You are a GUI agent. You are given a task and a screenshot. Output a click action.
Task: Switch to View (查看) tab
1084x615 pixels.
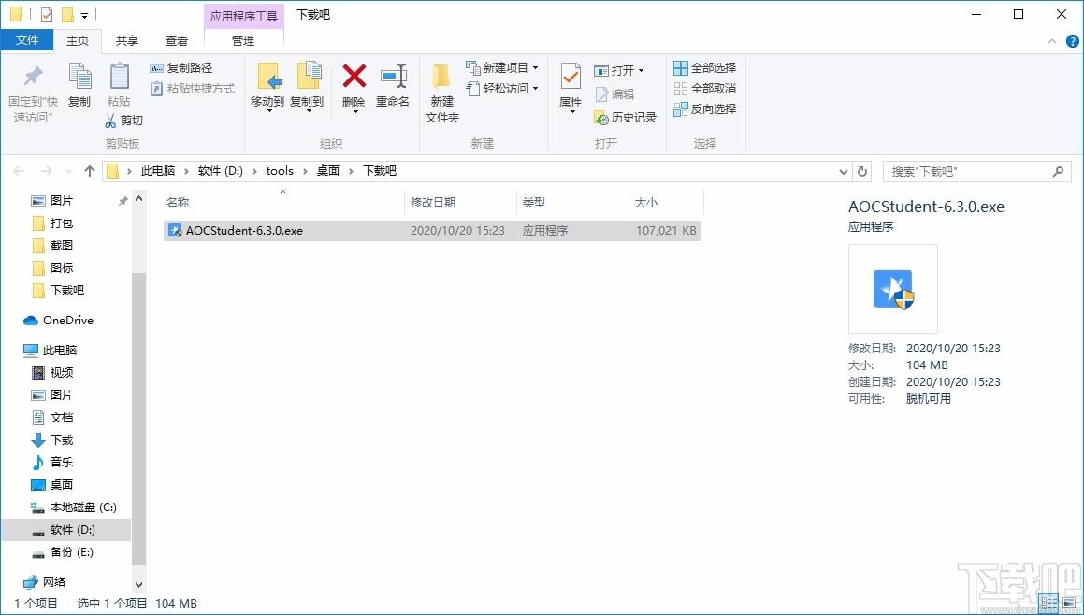[176, 41]
